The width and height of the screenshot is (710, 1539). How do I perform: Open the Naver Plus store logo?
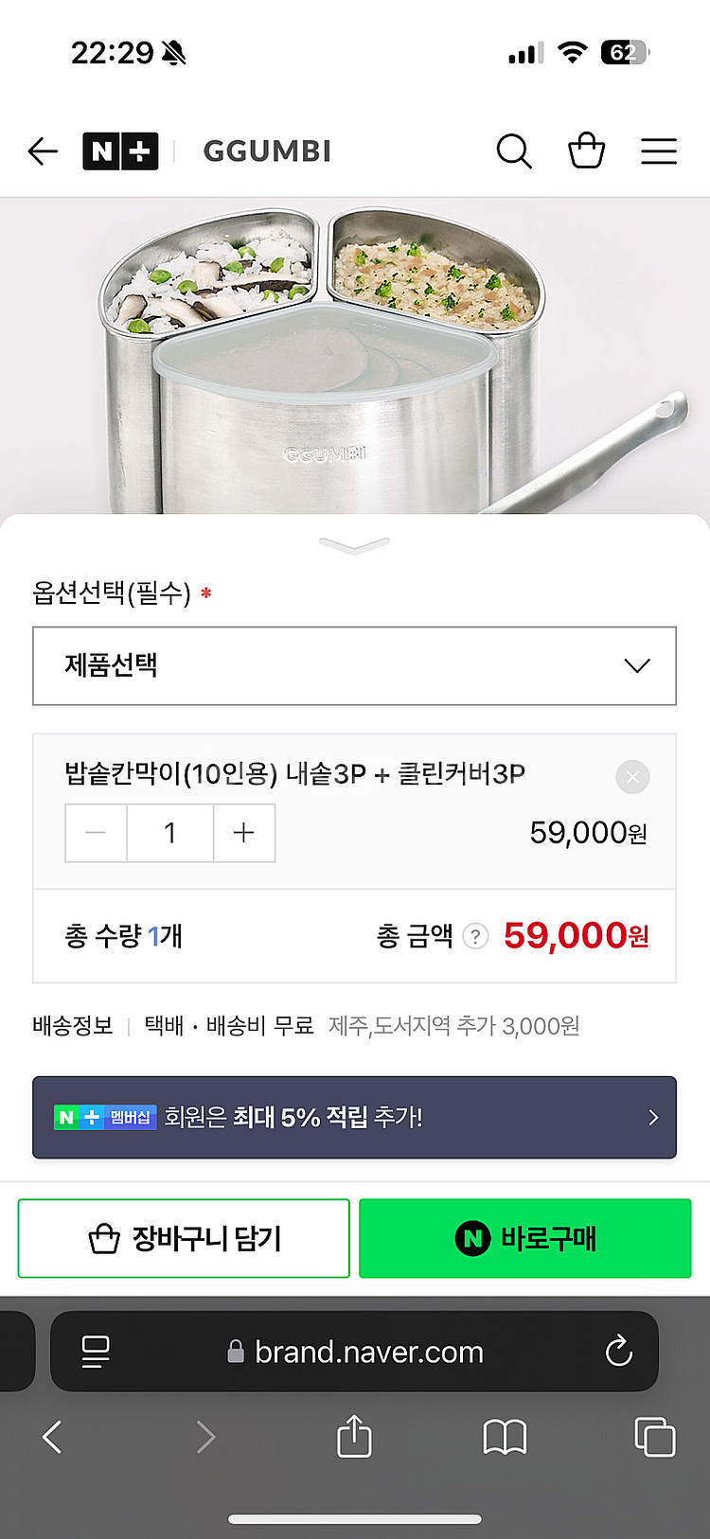[x=120, y=151]
